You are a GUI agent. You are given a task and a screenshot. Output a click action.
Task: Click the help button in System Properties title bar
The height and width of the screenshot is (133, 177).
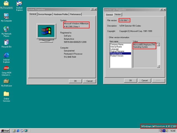[92, 9]
